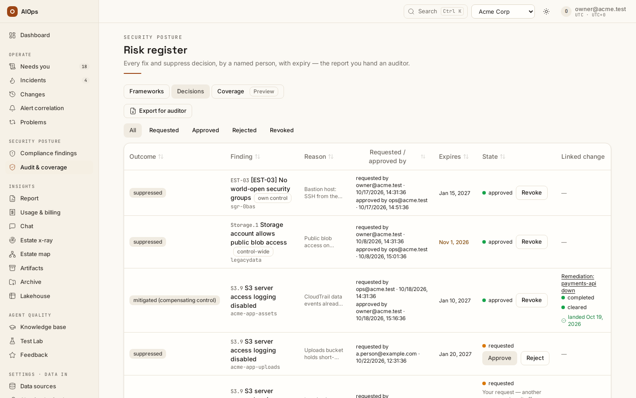Sort by the Expires column
Viewport: 636px width, 398px height.
click(x=454, y=157)
